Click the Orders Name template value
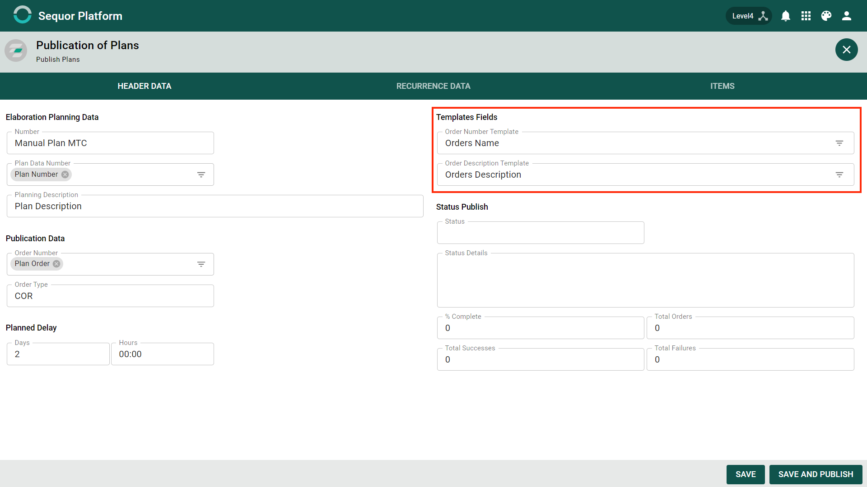 click(472, 143)
